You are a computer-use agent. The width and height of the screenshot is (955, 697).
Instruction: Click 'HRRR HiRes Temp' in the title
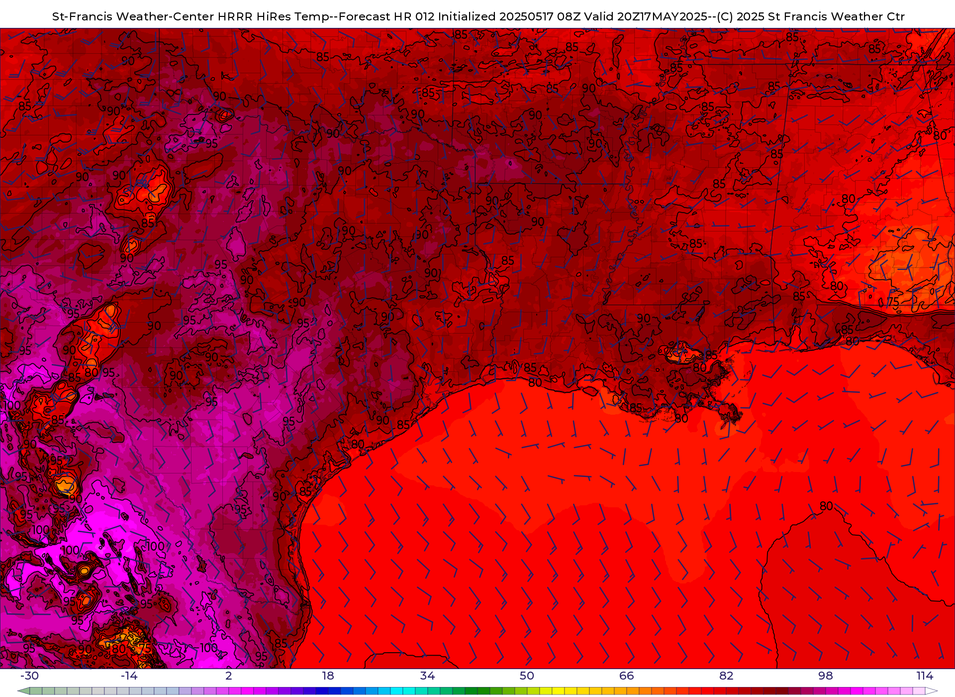(274, 16)
